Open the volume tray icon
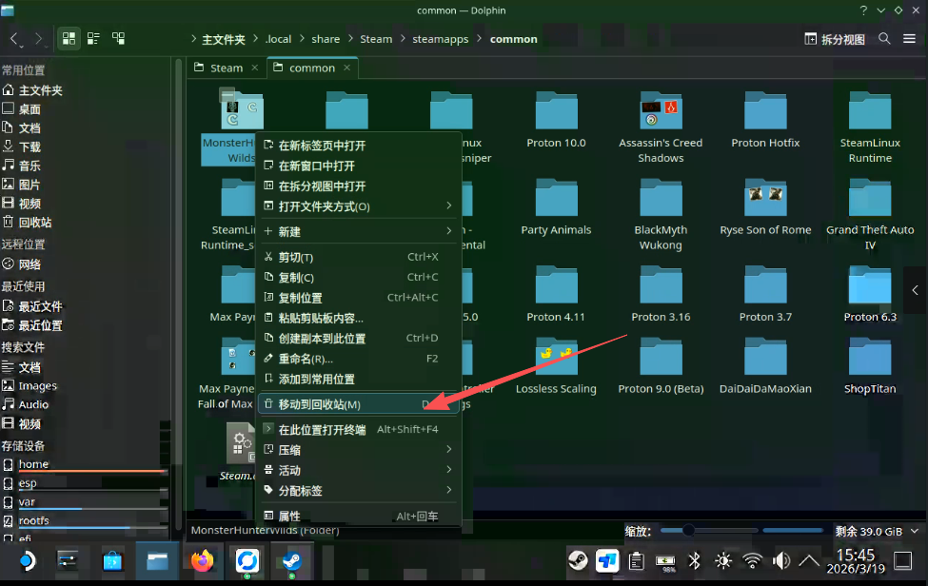This screenshot has height=586, width=928. pos(781,560)
